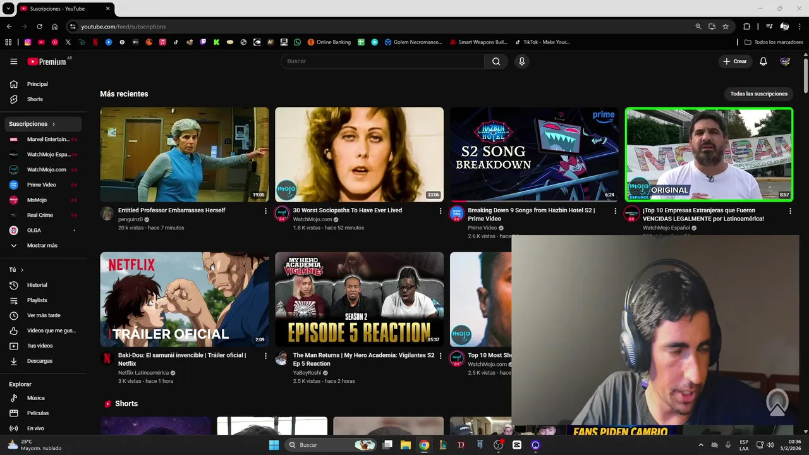Open Prime Video channel in sidebar
Viewport: 809px width, 455px height.
(x=43, y=185)
